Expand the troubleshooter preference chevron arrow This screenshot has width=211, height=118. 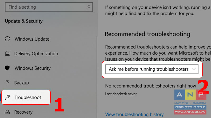coord(194,69)
